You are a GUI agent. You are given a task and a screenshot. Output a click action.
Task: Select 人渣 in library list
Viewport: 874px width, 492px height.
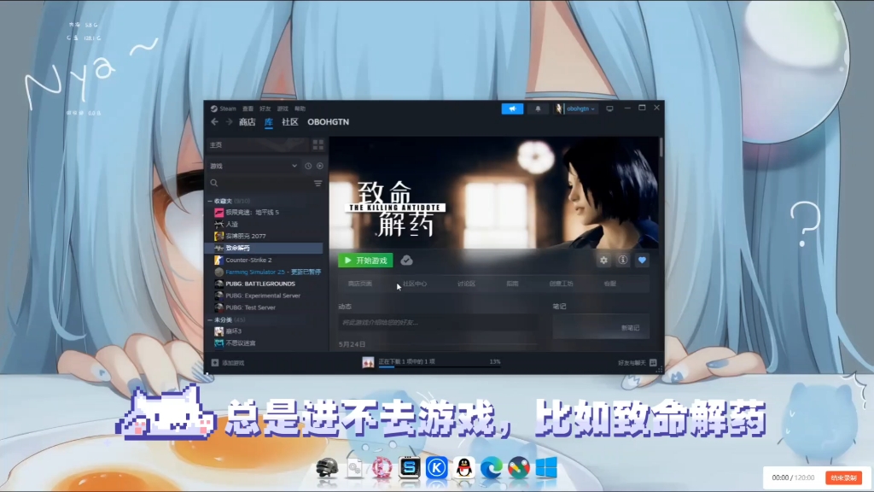(265, 225)
